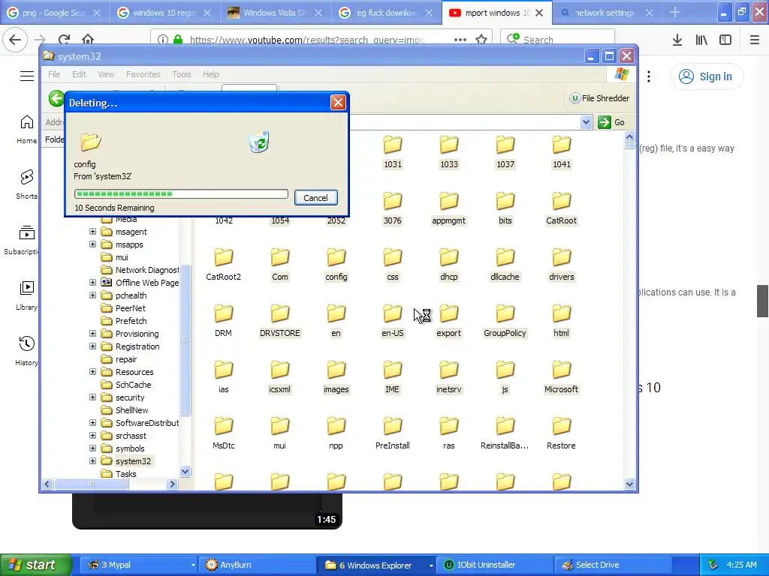Click file pane scroll down arrow

coord(630,484)
